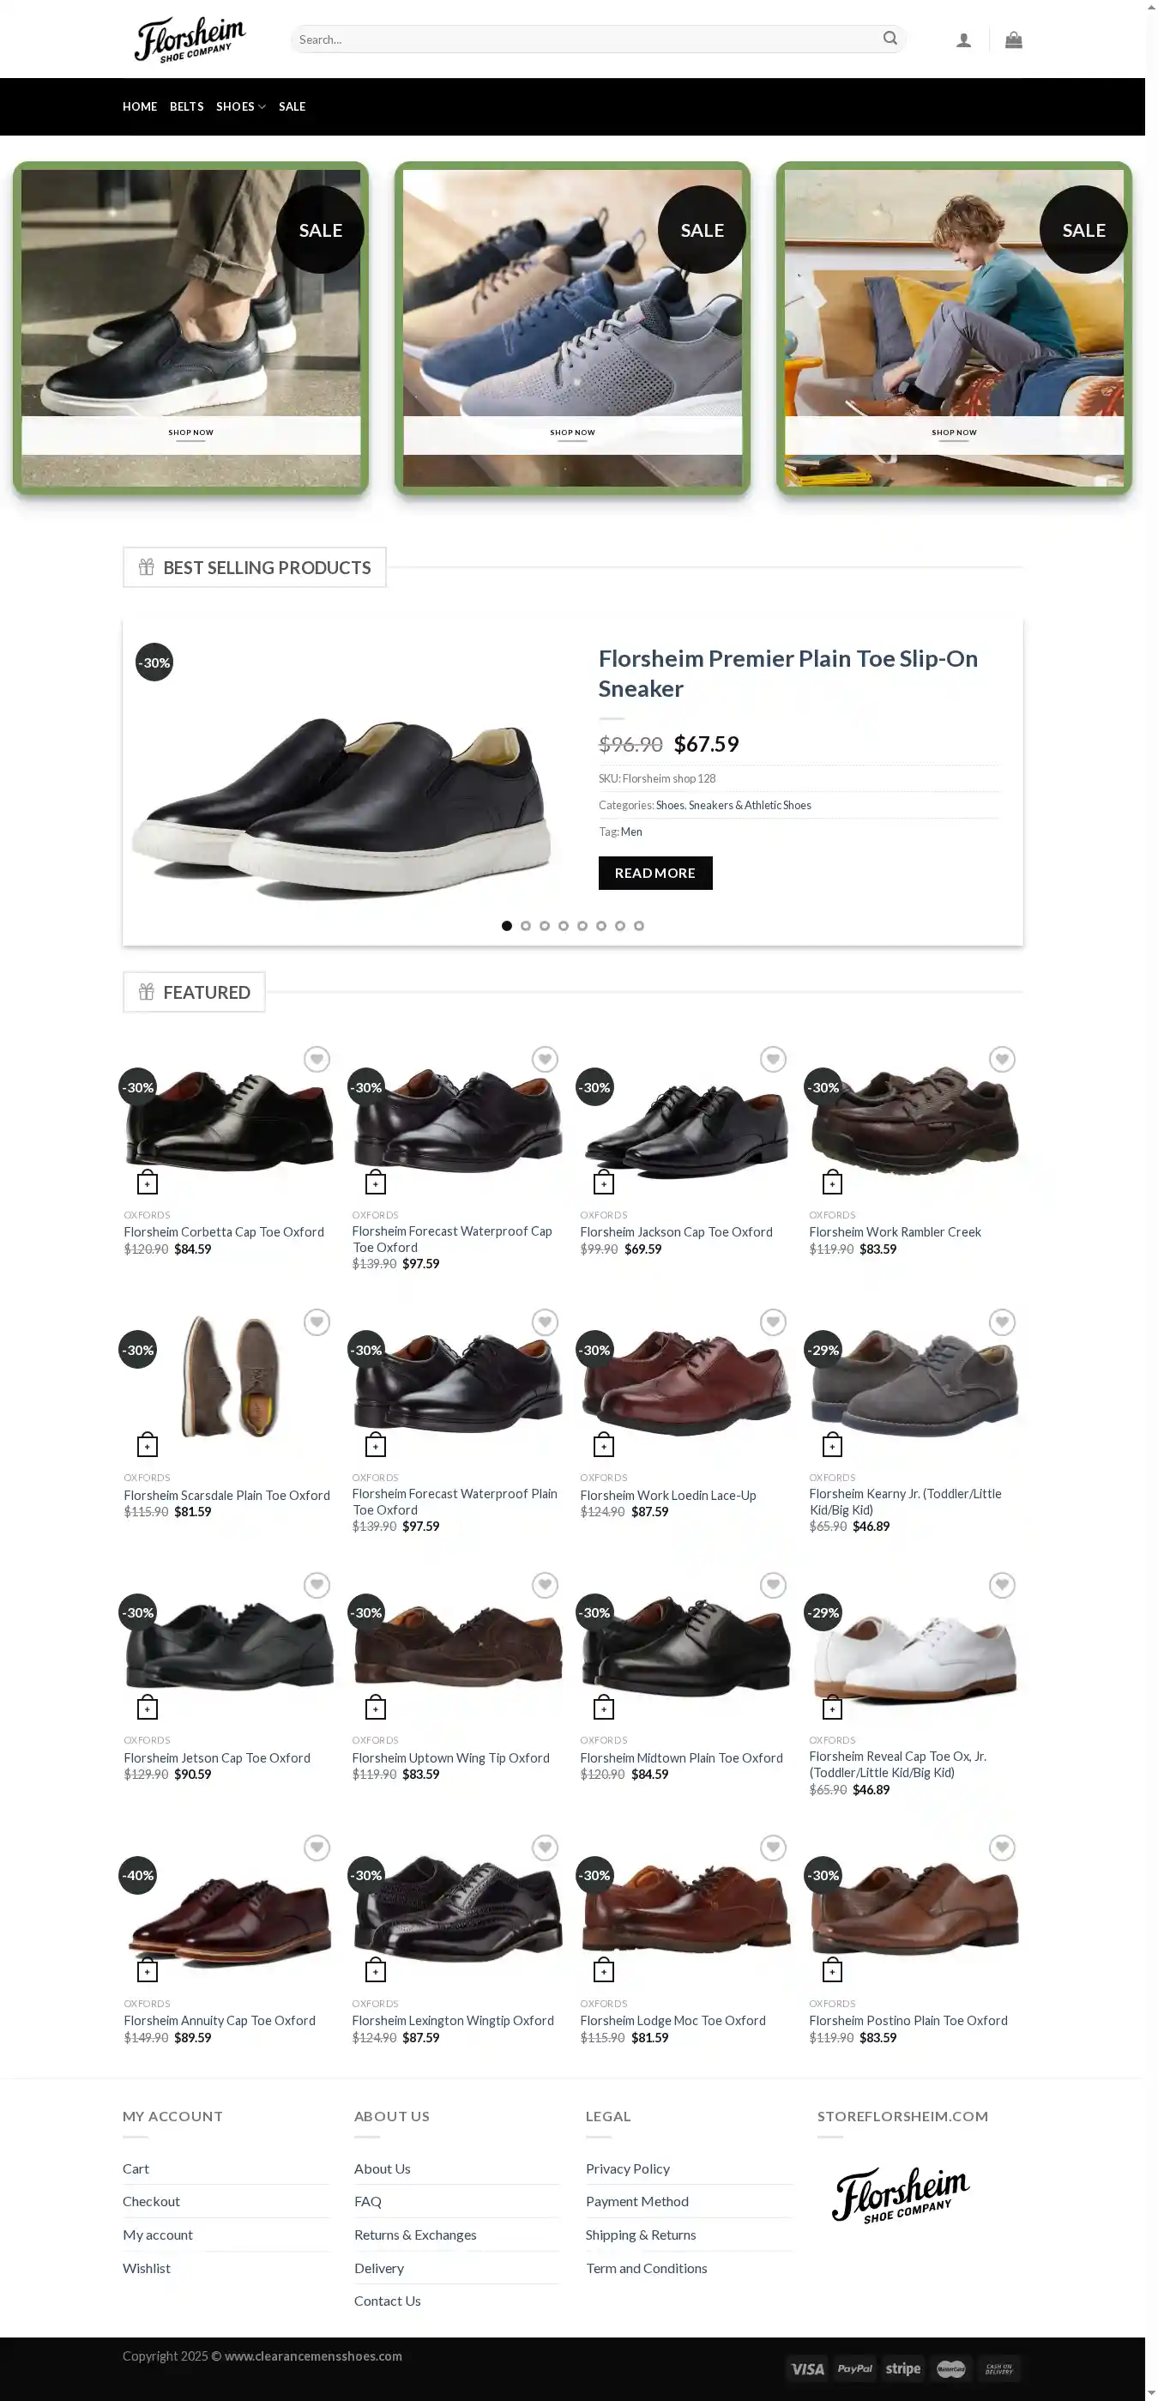
Task: Open the user account icon
Action: point(963,40)
